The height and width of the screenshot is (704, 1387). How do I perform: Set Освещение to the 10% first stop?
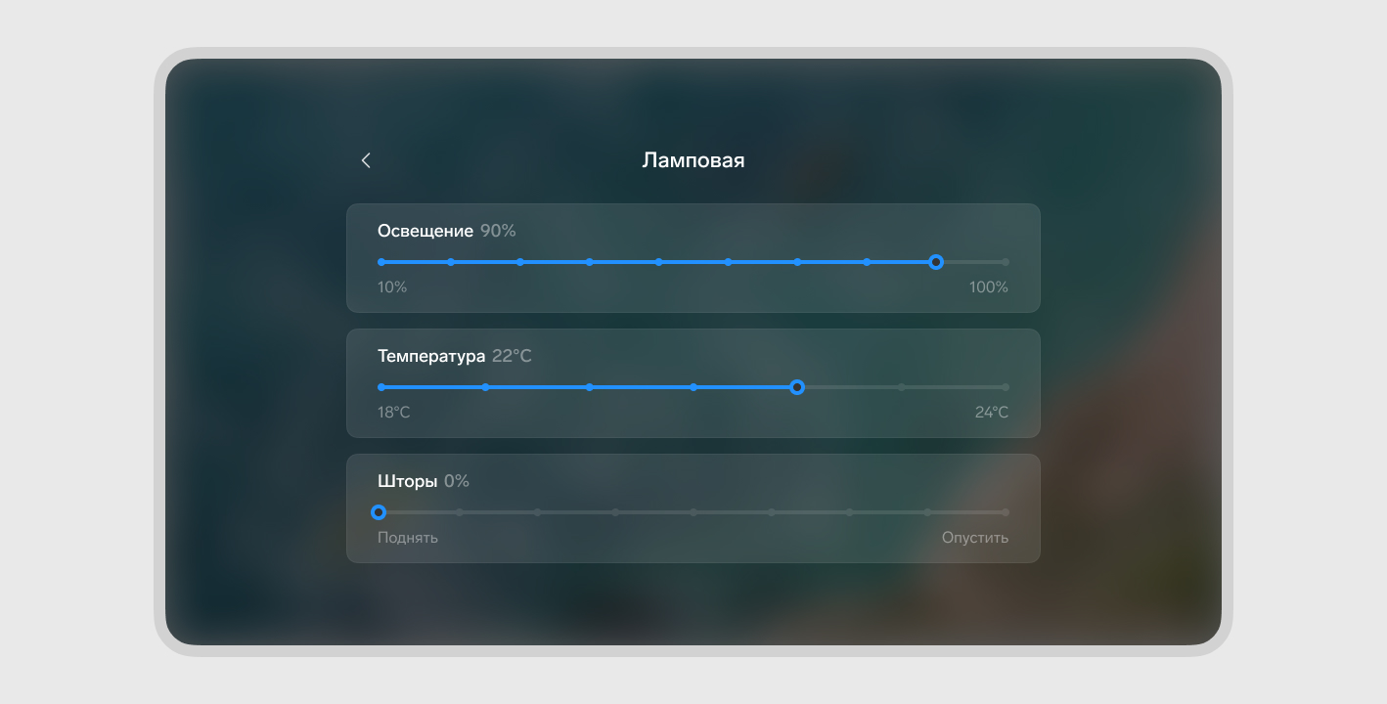click(x=381, y=262)
